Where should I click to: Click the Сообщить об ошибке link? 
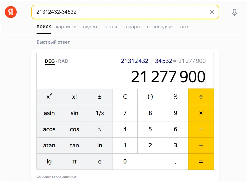pos(56,176)
